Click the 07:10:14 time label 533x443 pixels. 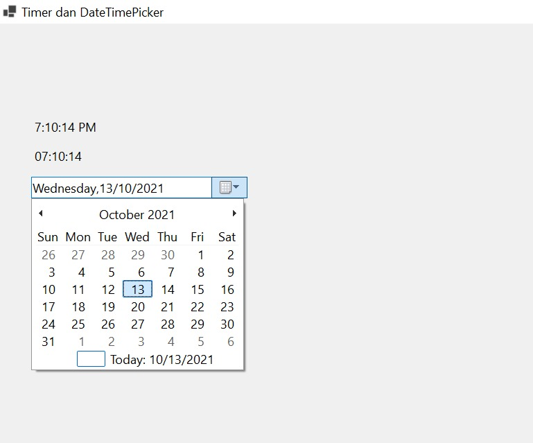pos(58,157)
